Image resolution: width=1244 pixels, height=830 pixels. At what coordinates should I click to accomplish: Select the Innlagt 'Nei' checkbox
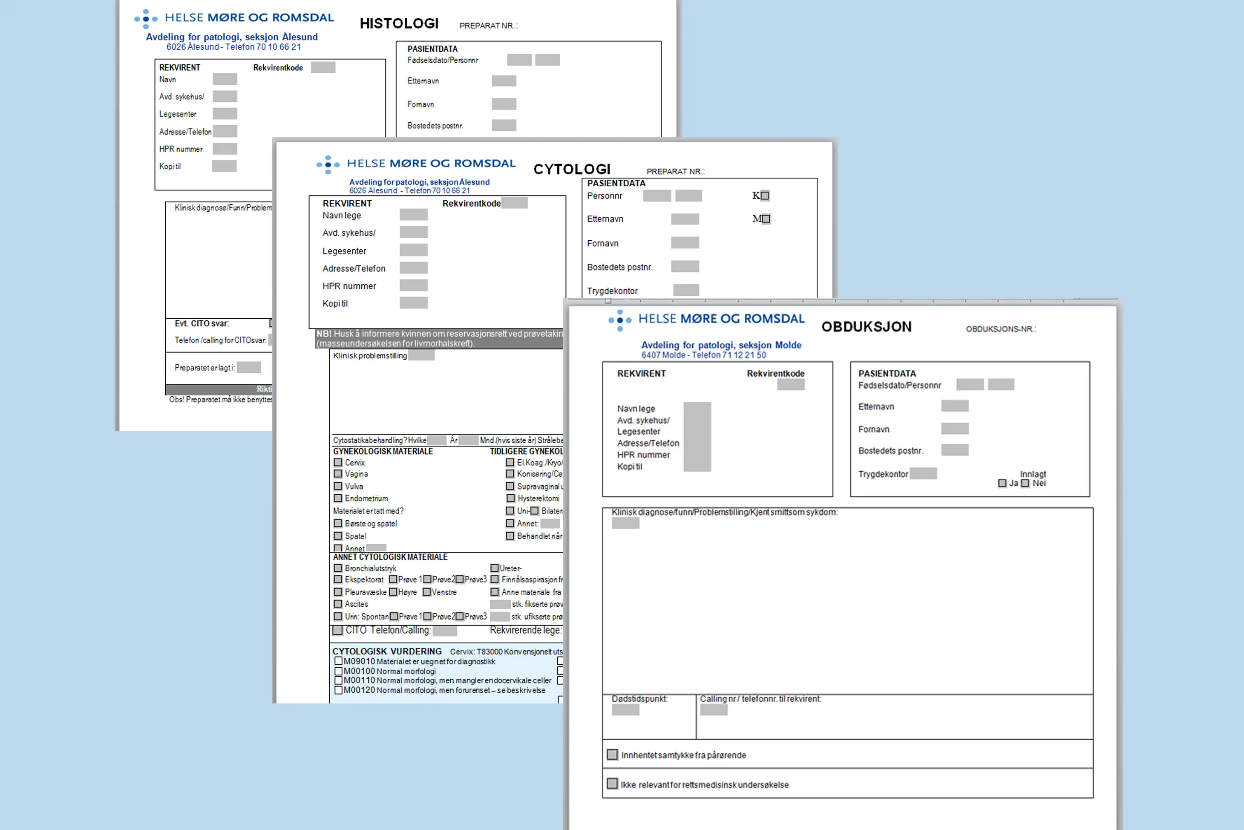(1025, 483)
